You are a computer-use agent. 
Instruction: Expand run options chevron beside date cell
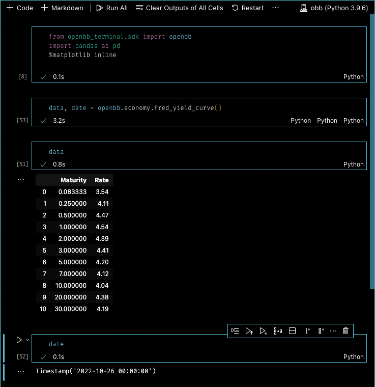coord(27,340)
